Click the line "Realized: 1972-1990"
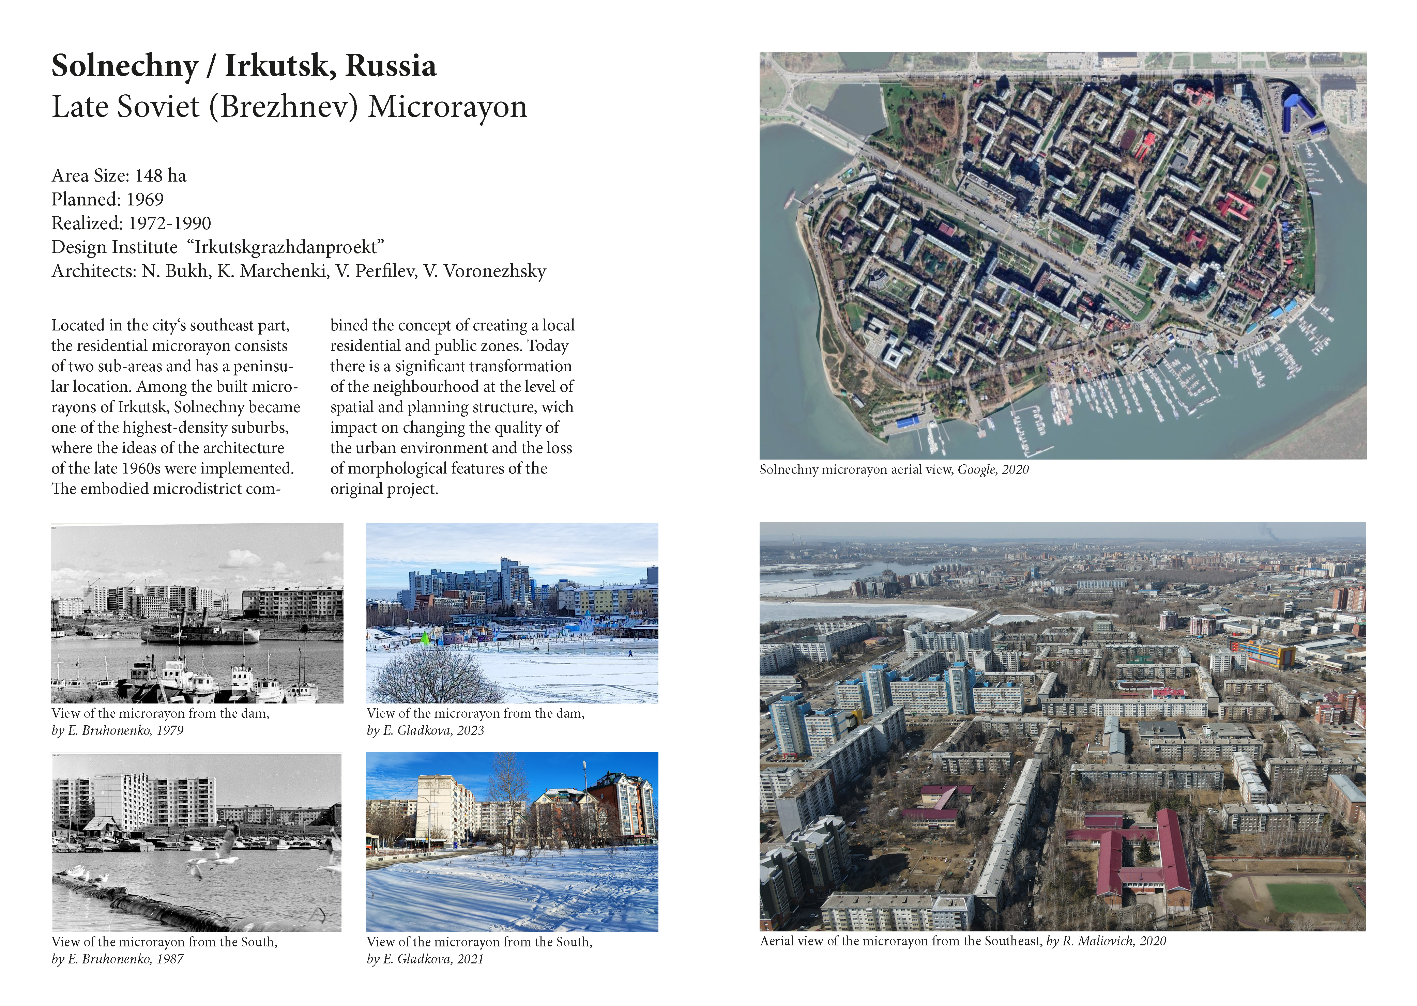Screen dimensions: 1417x1006 coord(131,223)
